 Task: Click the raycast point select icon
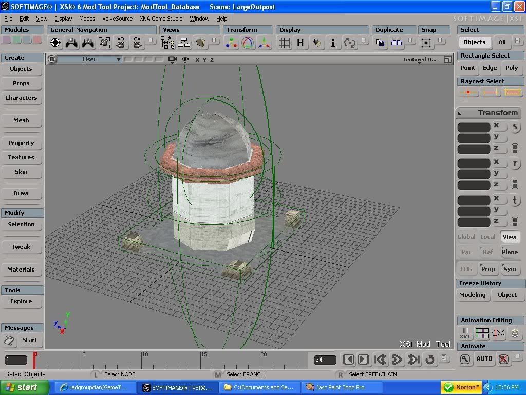468,92
